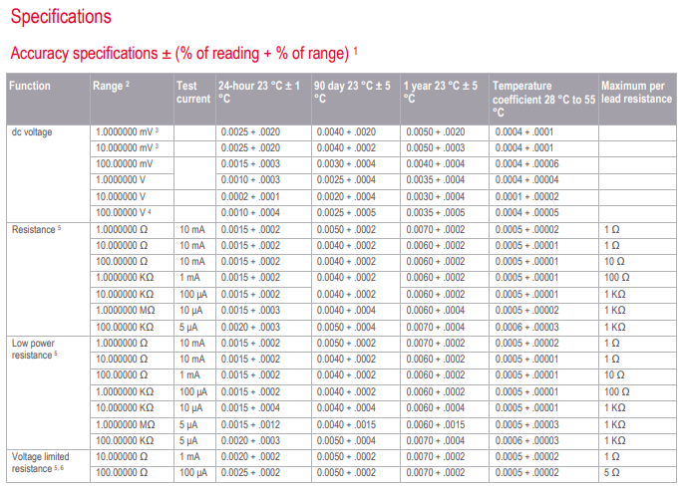Select the '0.0001 + .00002' value
This screenshot has width=682, height=491.
(526, 197)
